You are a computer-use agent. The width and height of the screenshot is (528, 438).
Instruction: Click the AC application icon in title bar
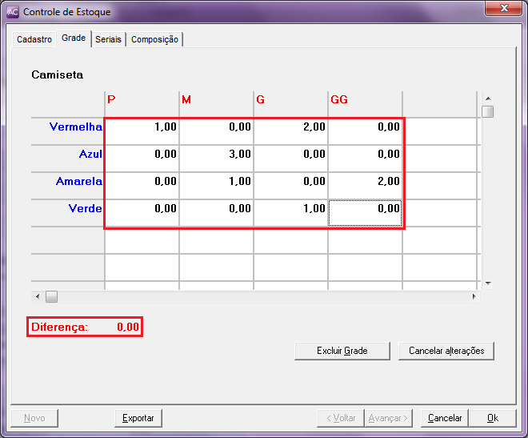13,12
